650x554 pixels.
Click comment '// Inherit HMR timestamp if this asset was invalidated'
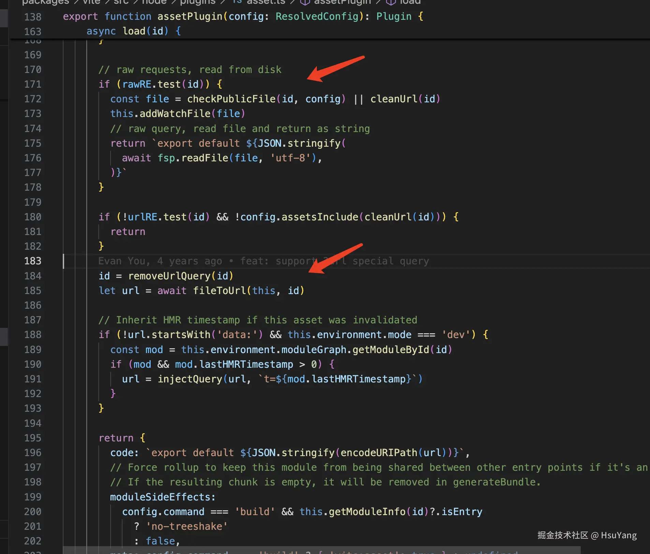258,320
